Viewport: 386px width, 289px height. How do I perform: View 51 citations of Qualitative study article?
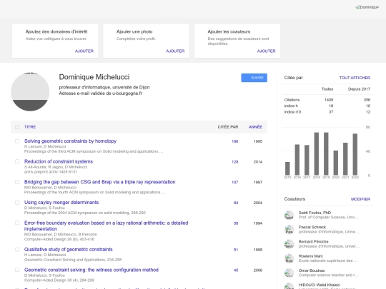tap(236, 250)
